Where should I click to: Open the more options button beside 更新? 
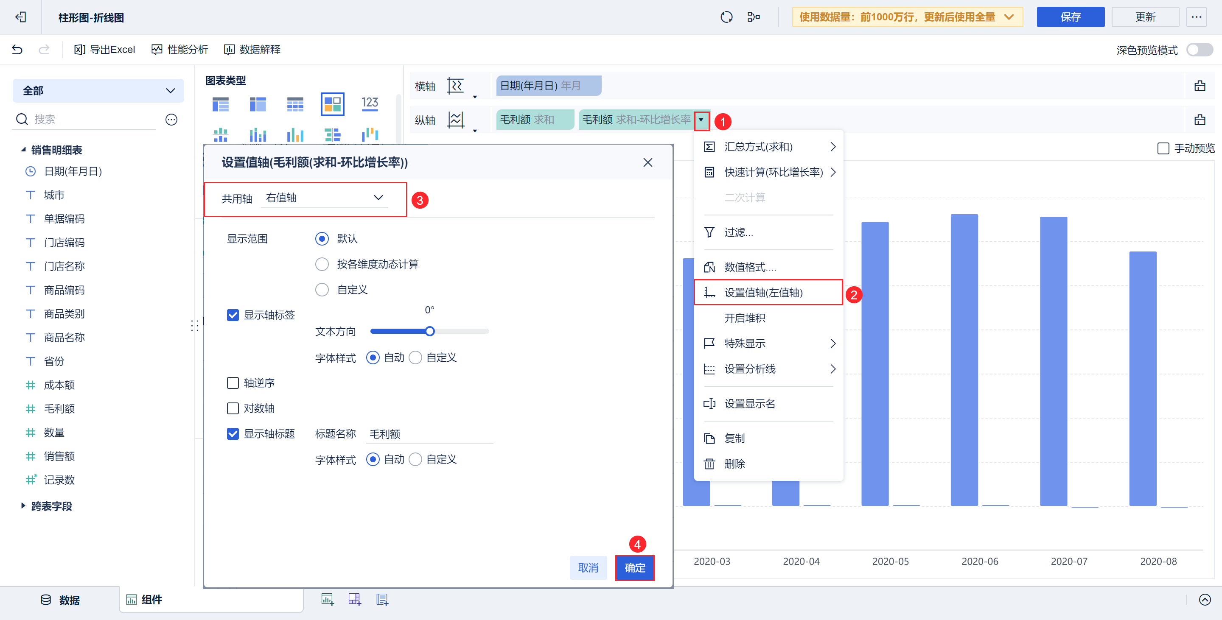coord(1197,17)
